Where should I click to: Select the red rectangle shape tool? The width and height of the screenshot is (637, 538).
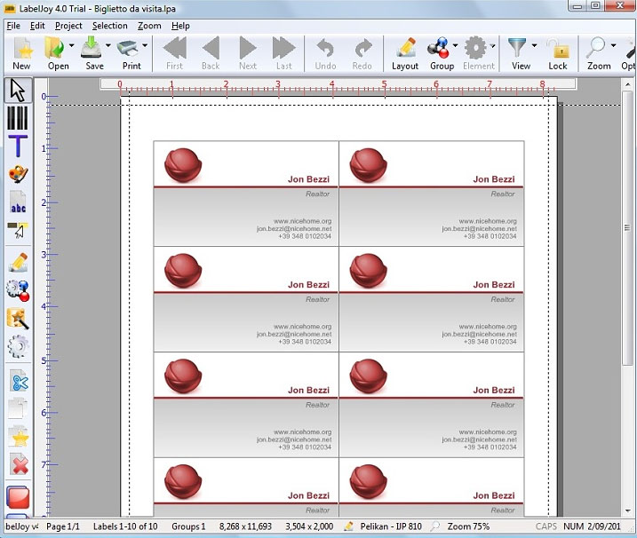pos(18,497)
